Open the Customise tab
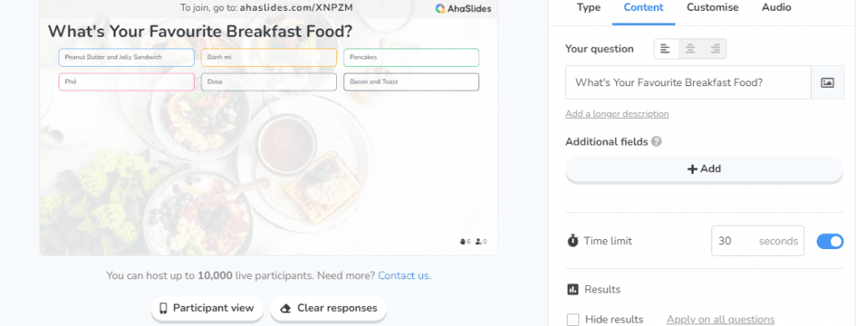Screen dimensions: 856x326 tap(712, 8)
